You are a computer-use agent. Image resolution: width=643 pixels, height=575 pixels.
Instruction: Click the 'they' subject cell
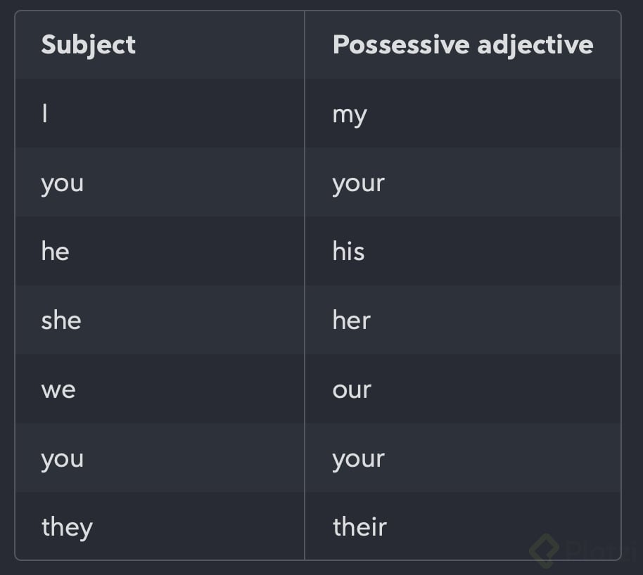pos(67,527)
